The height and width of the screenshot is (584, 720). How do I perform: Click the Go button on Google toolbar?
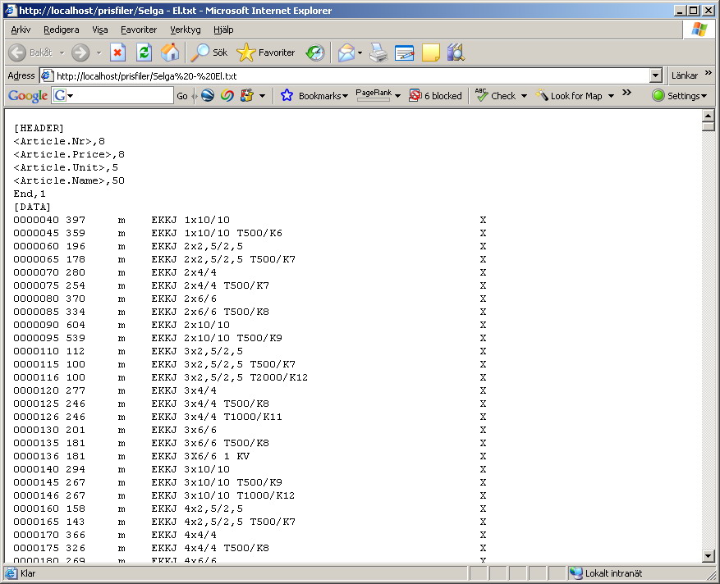[181, 95]
